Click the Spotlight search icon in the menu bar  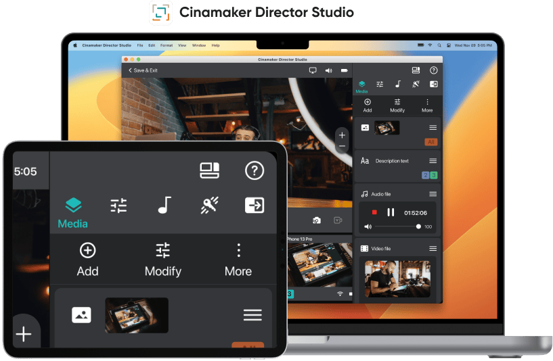point(439,45)
